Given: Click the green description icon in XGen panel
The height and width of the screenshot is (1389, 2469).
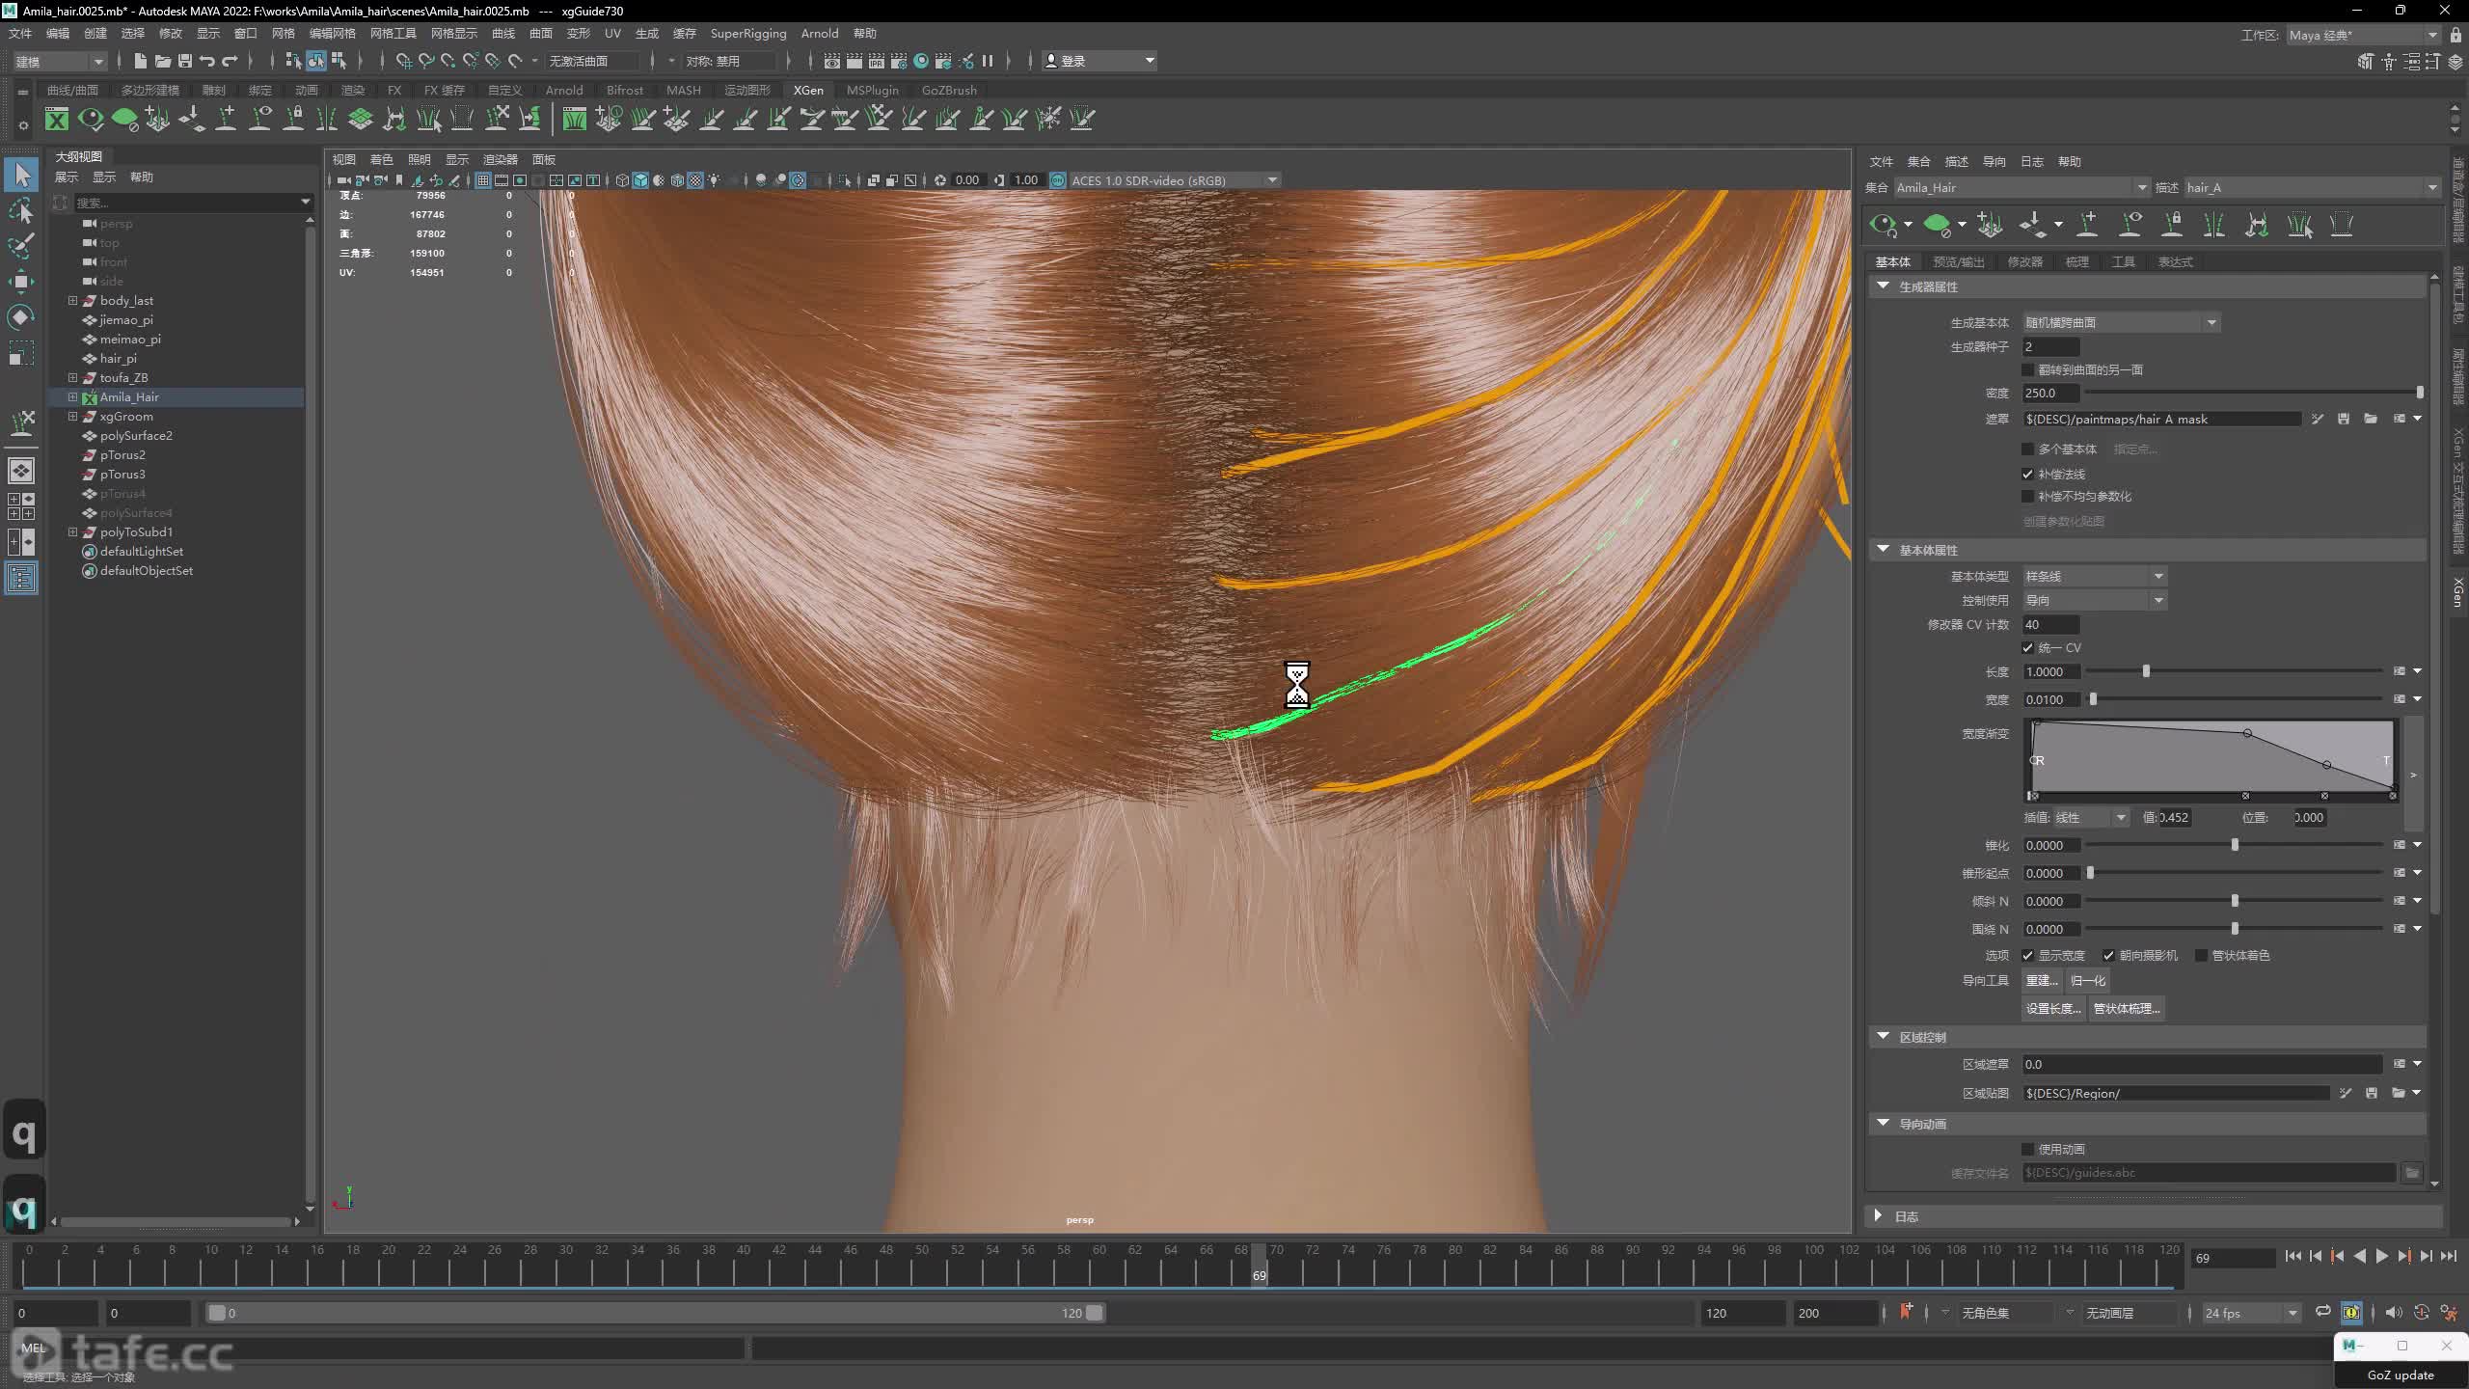Looking at the screenshot, I should click(1937, 226).
